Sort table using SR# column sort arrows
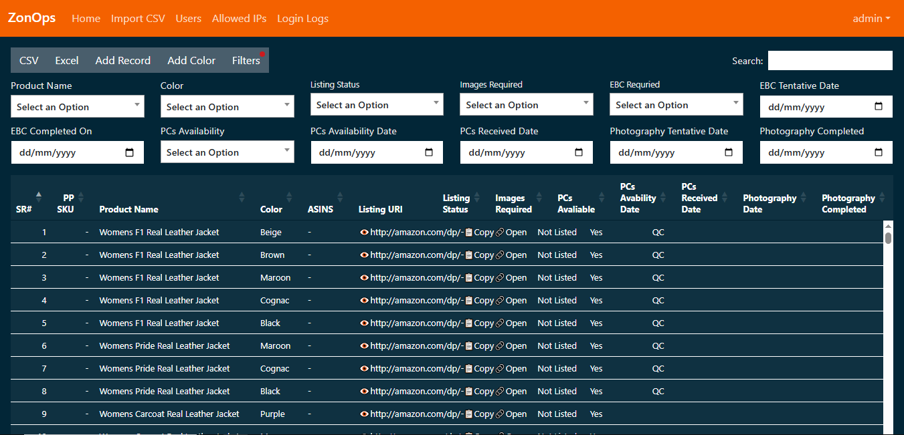Image resolution: width=904 pixels, height=435 pixels. pyautogui.click(x=39, y=198)
